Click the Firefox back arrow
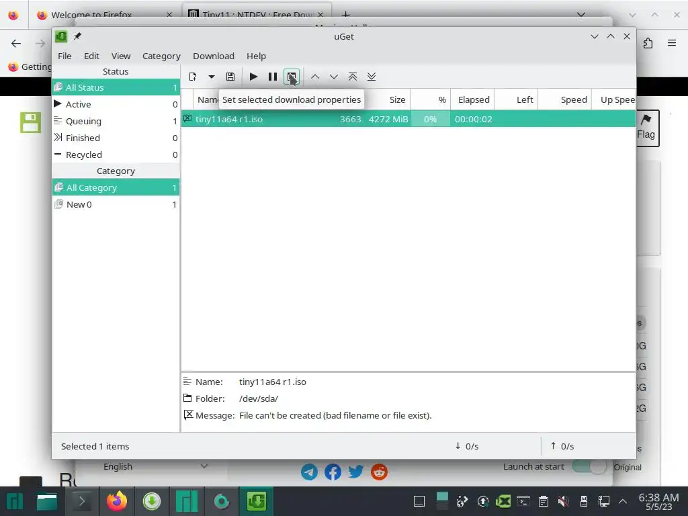 (16, 44)
